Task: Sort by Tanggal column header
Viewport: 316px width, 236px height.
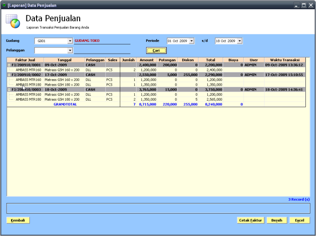Action: (65, 60)
